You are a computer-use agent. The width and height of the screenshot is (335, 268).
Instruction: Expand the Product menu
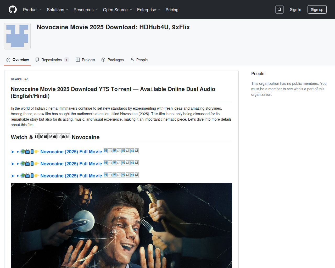point(32,10)
